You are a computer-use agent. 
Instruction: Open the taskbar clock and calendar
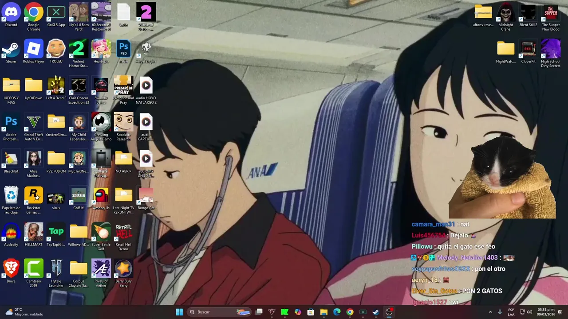click(546, 312)
